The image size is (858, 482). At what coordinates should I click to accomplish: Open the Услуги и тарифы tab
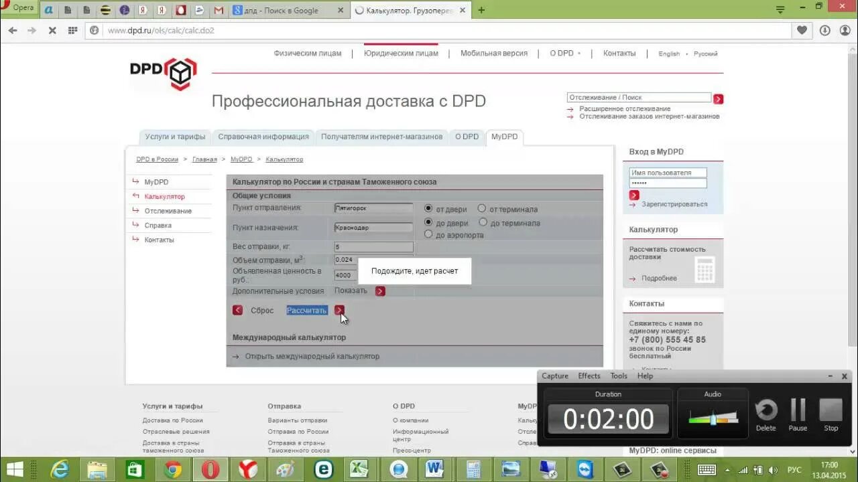(175, 137)
